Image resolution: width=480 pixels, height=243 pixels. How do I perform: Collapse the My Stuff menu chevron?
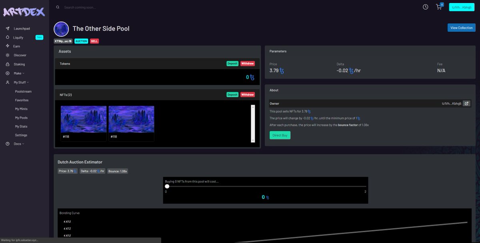28,82
